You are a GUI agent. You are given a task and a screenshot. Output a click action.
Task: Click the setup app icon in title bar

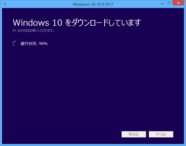(4, 3)
